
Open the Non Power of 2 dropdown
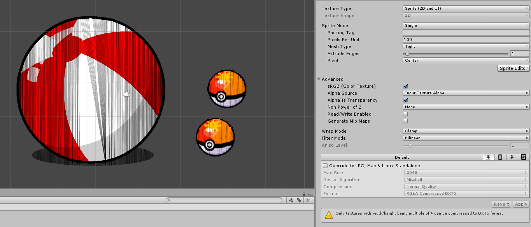click(x=466, y=107)
